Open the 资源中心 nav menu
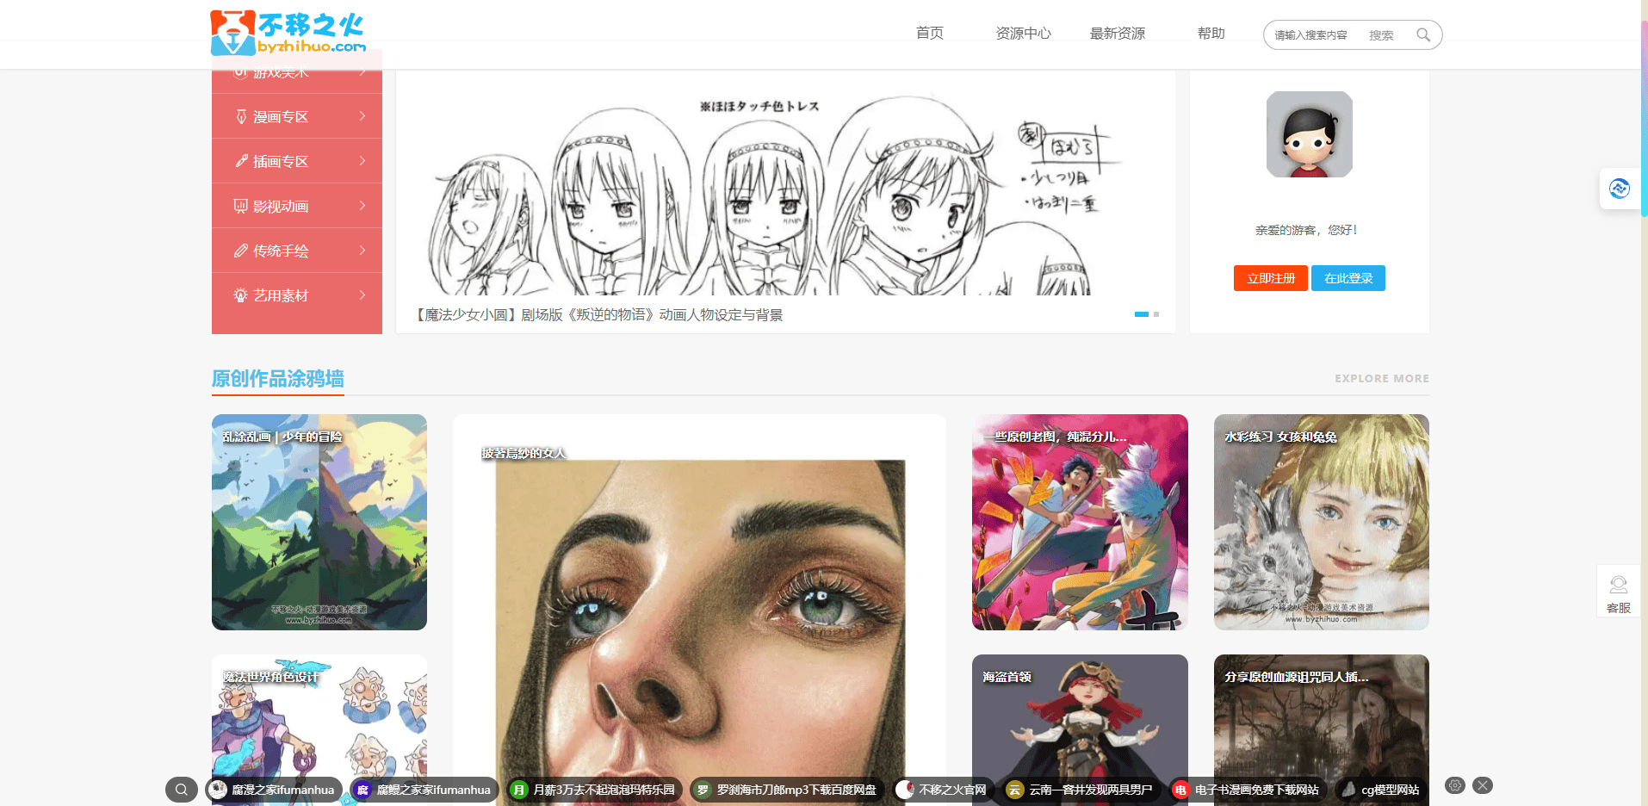The width and height of the screenshot is (1648, 806). point(1023,34)
